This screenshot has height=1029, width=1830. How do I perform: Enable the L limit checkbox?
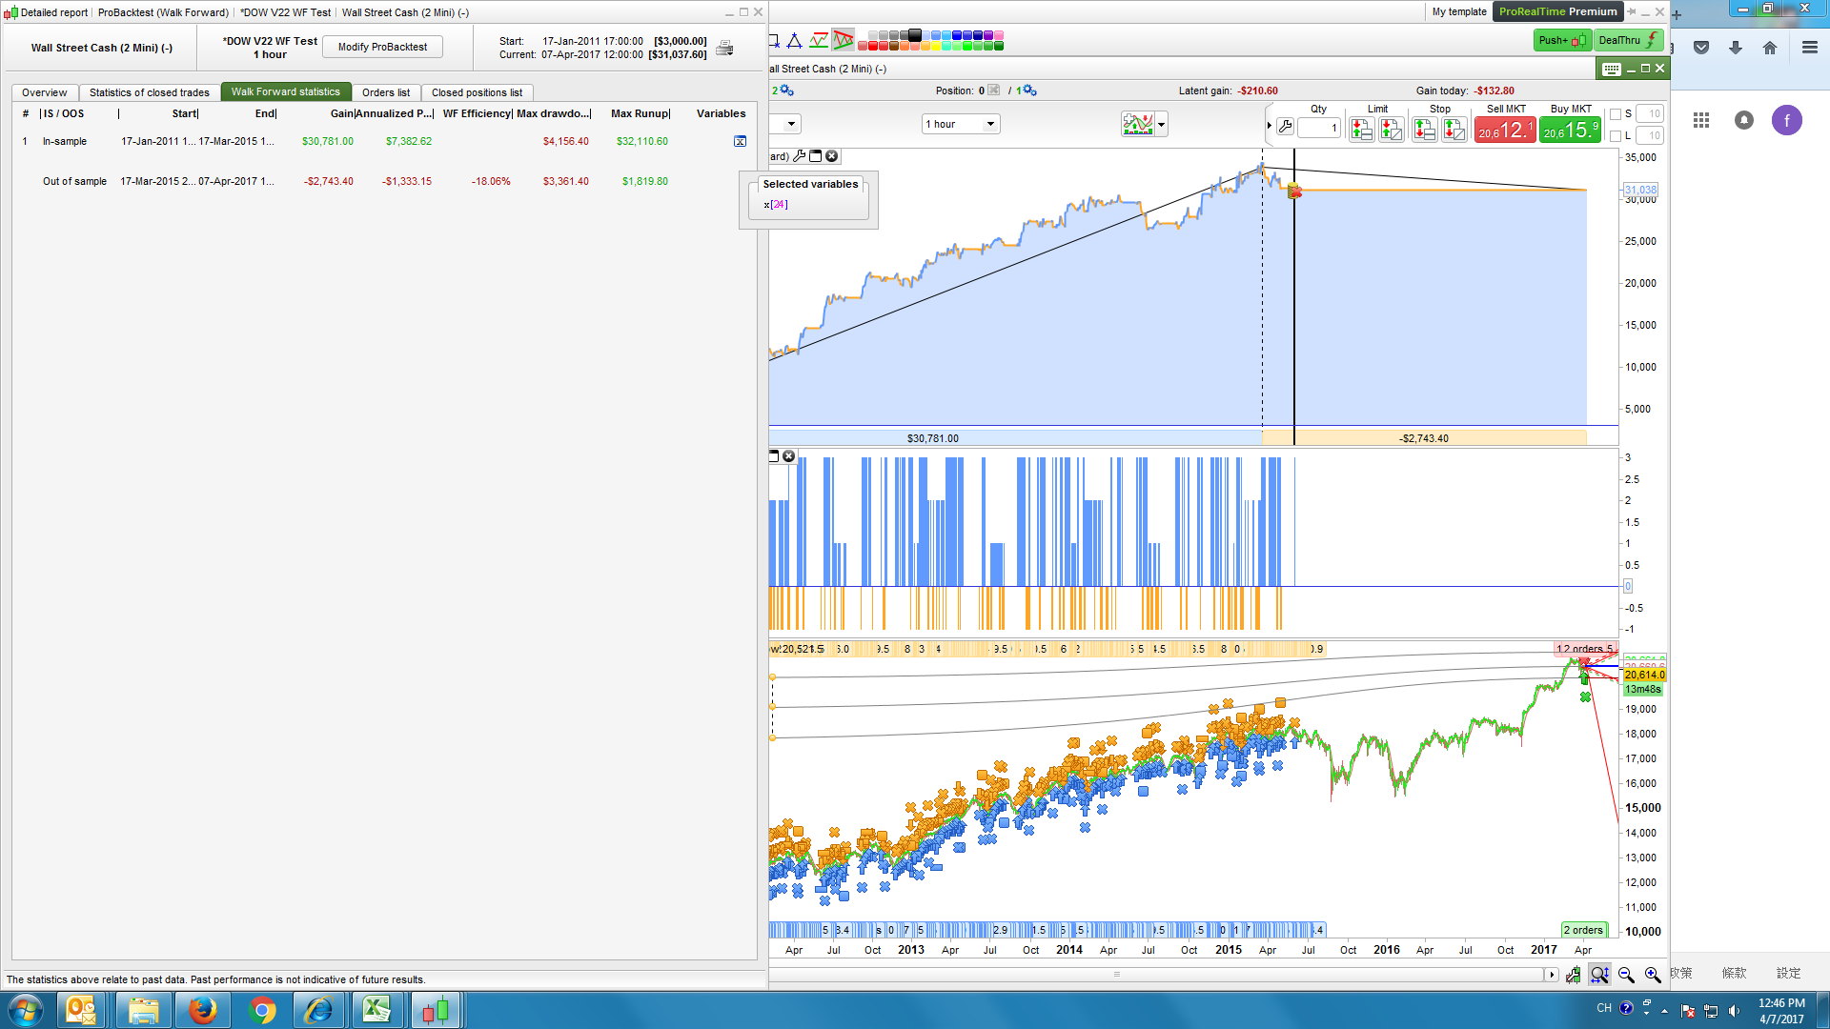(x=1616, y=136)
